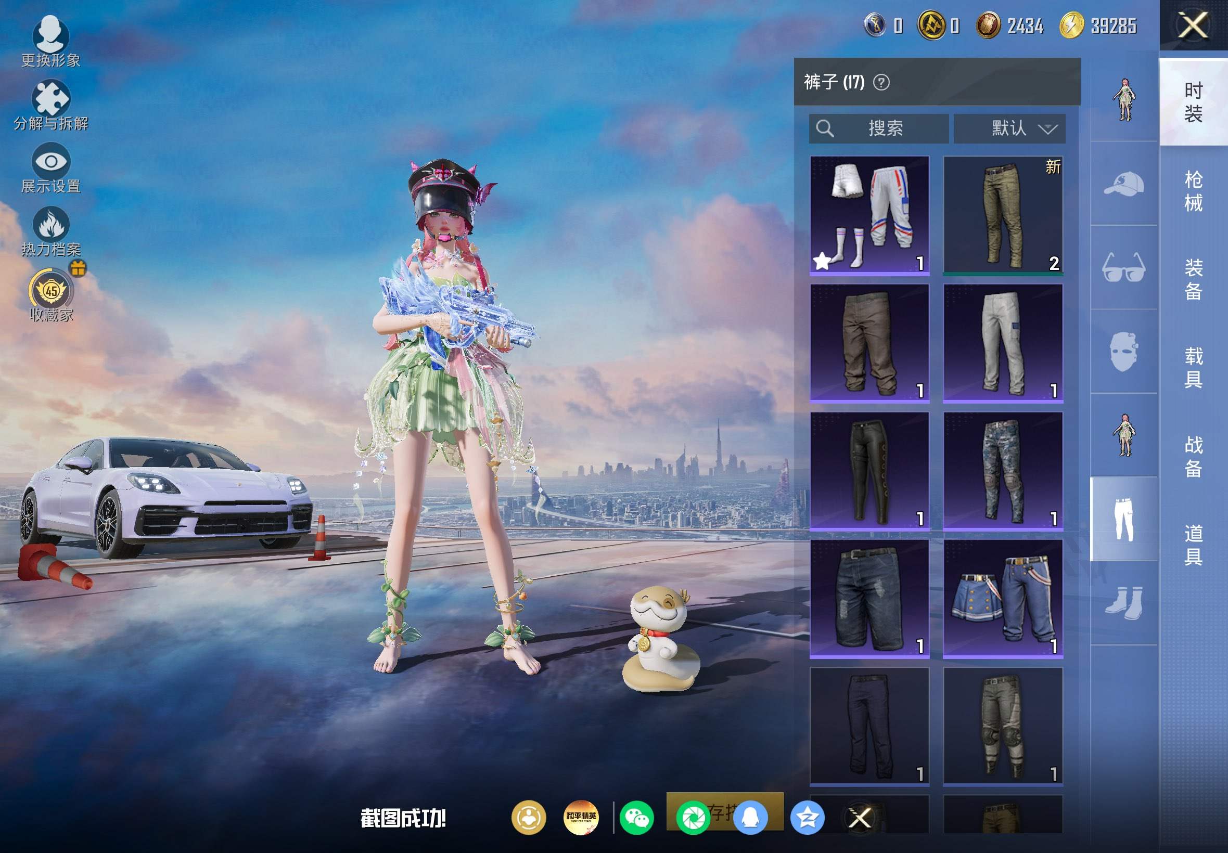Share to in-game friends gold icon

pyautogui.click(x=528, y=818)
